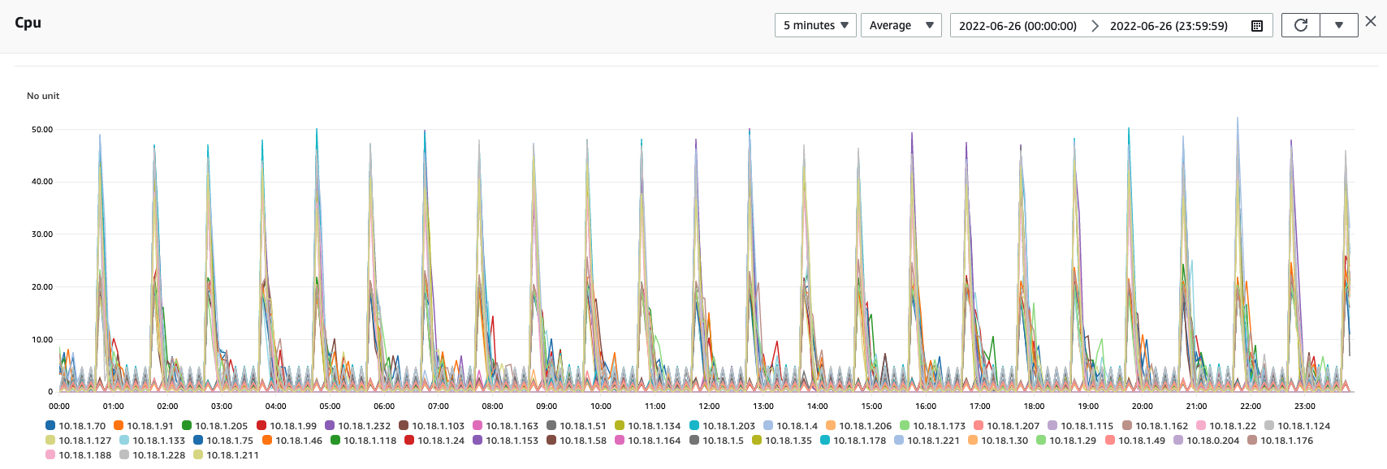1387x469 pixels.
Task: Select legend label 10.18.1.188
Action: (x=85, y=455)
